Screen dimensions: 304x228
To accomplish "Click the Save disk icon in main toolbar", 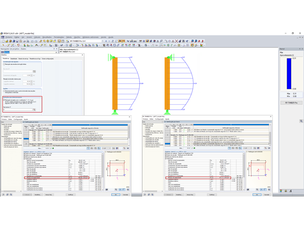I will tap(17, 41).
